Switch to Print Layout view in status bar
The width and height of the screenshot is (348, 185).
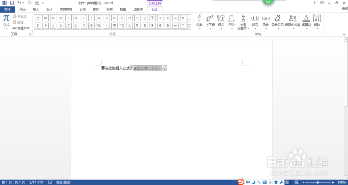[287, 182]
